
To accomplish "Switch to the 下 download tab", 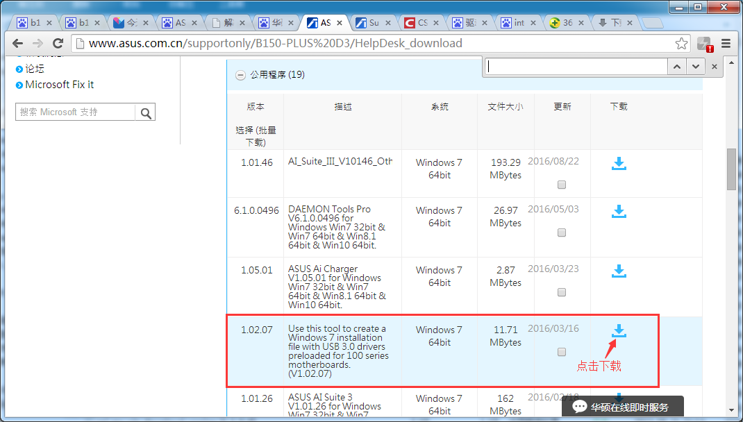I will tap(615, 22).
